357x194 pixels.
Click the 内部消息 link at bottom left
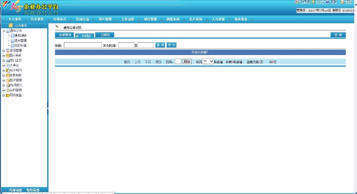pyautogui.click(x=15, y=190)
